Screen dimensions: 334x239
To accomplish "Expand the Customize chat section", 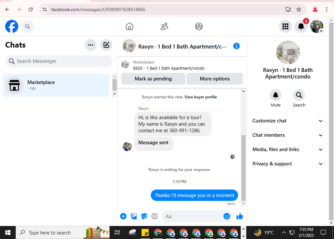I will (288, 121).
